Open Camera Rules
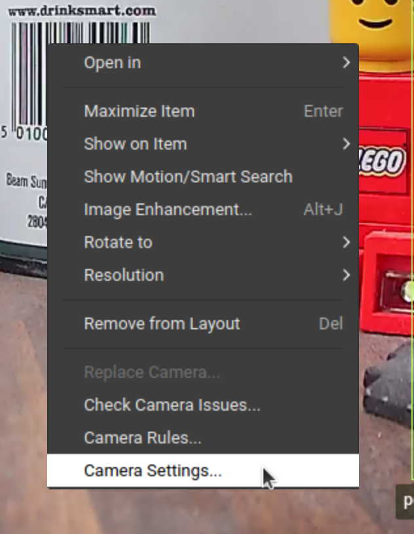The image size is (414, 534). (142, 438)
